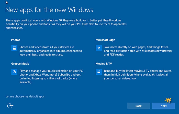The width and height of the screenshot is (179, 114).
Task: Click the intro paragraph about Windows 10 apps
Action: tap(66, 24)
